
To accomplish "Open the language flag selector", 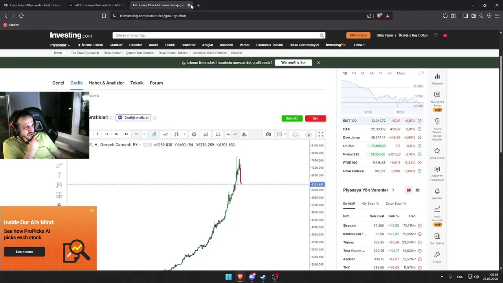I will point(445,35).
